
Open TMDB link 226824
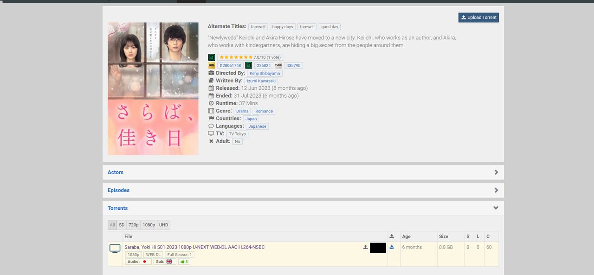(x=264, y=66)
